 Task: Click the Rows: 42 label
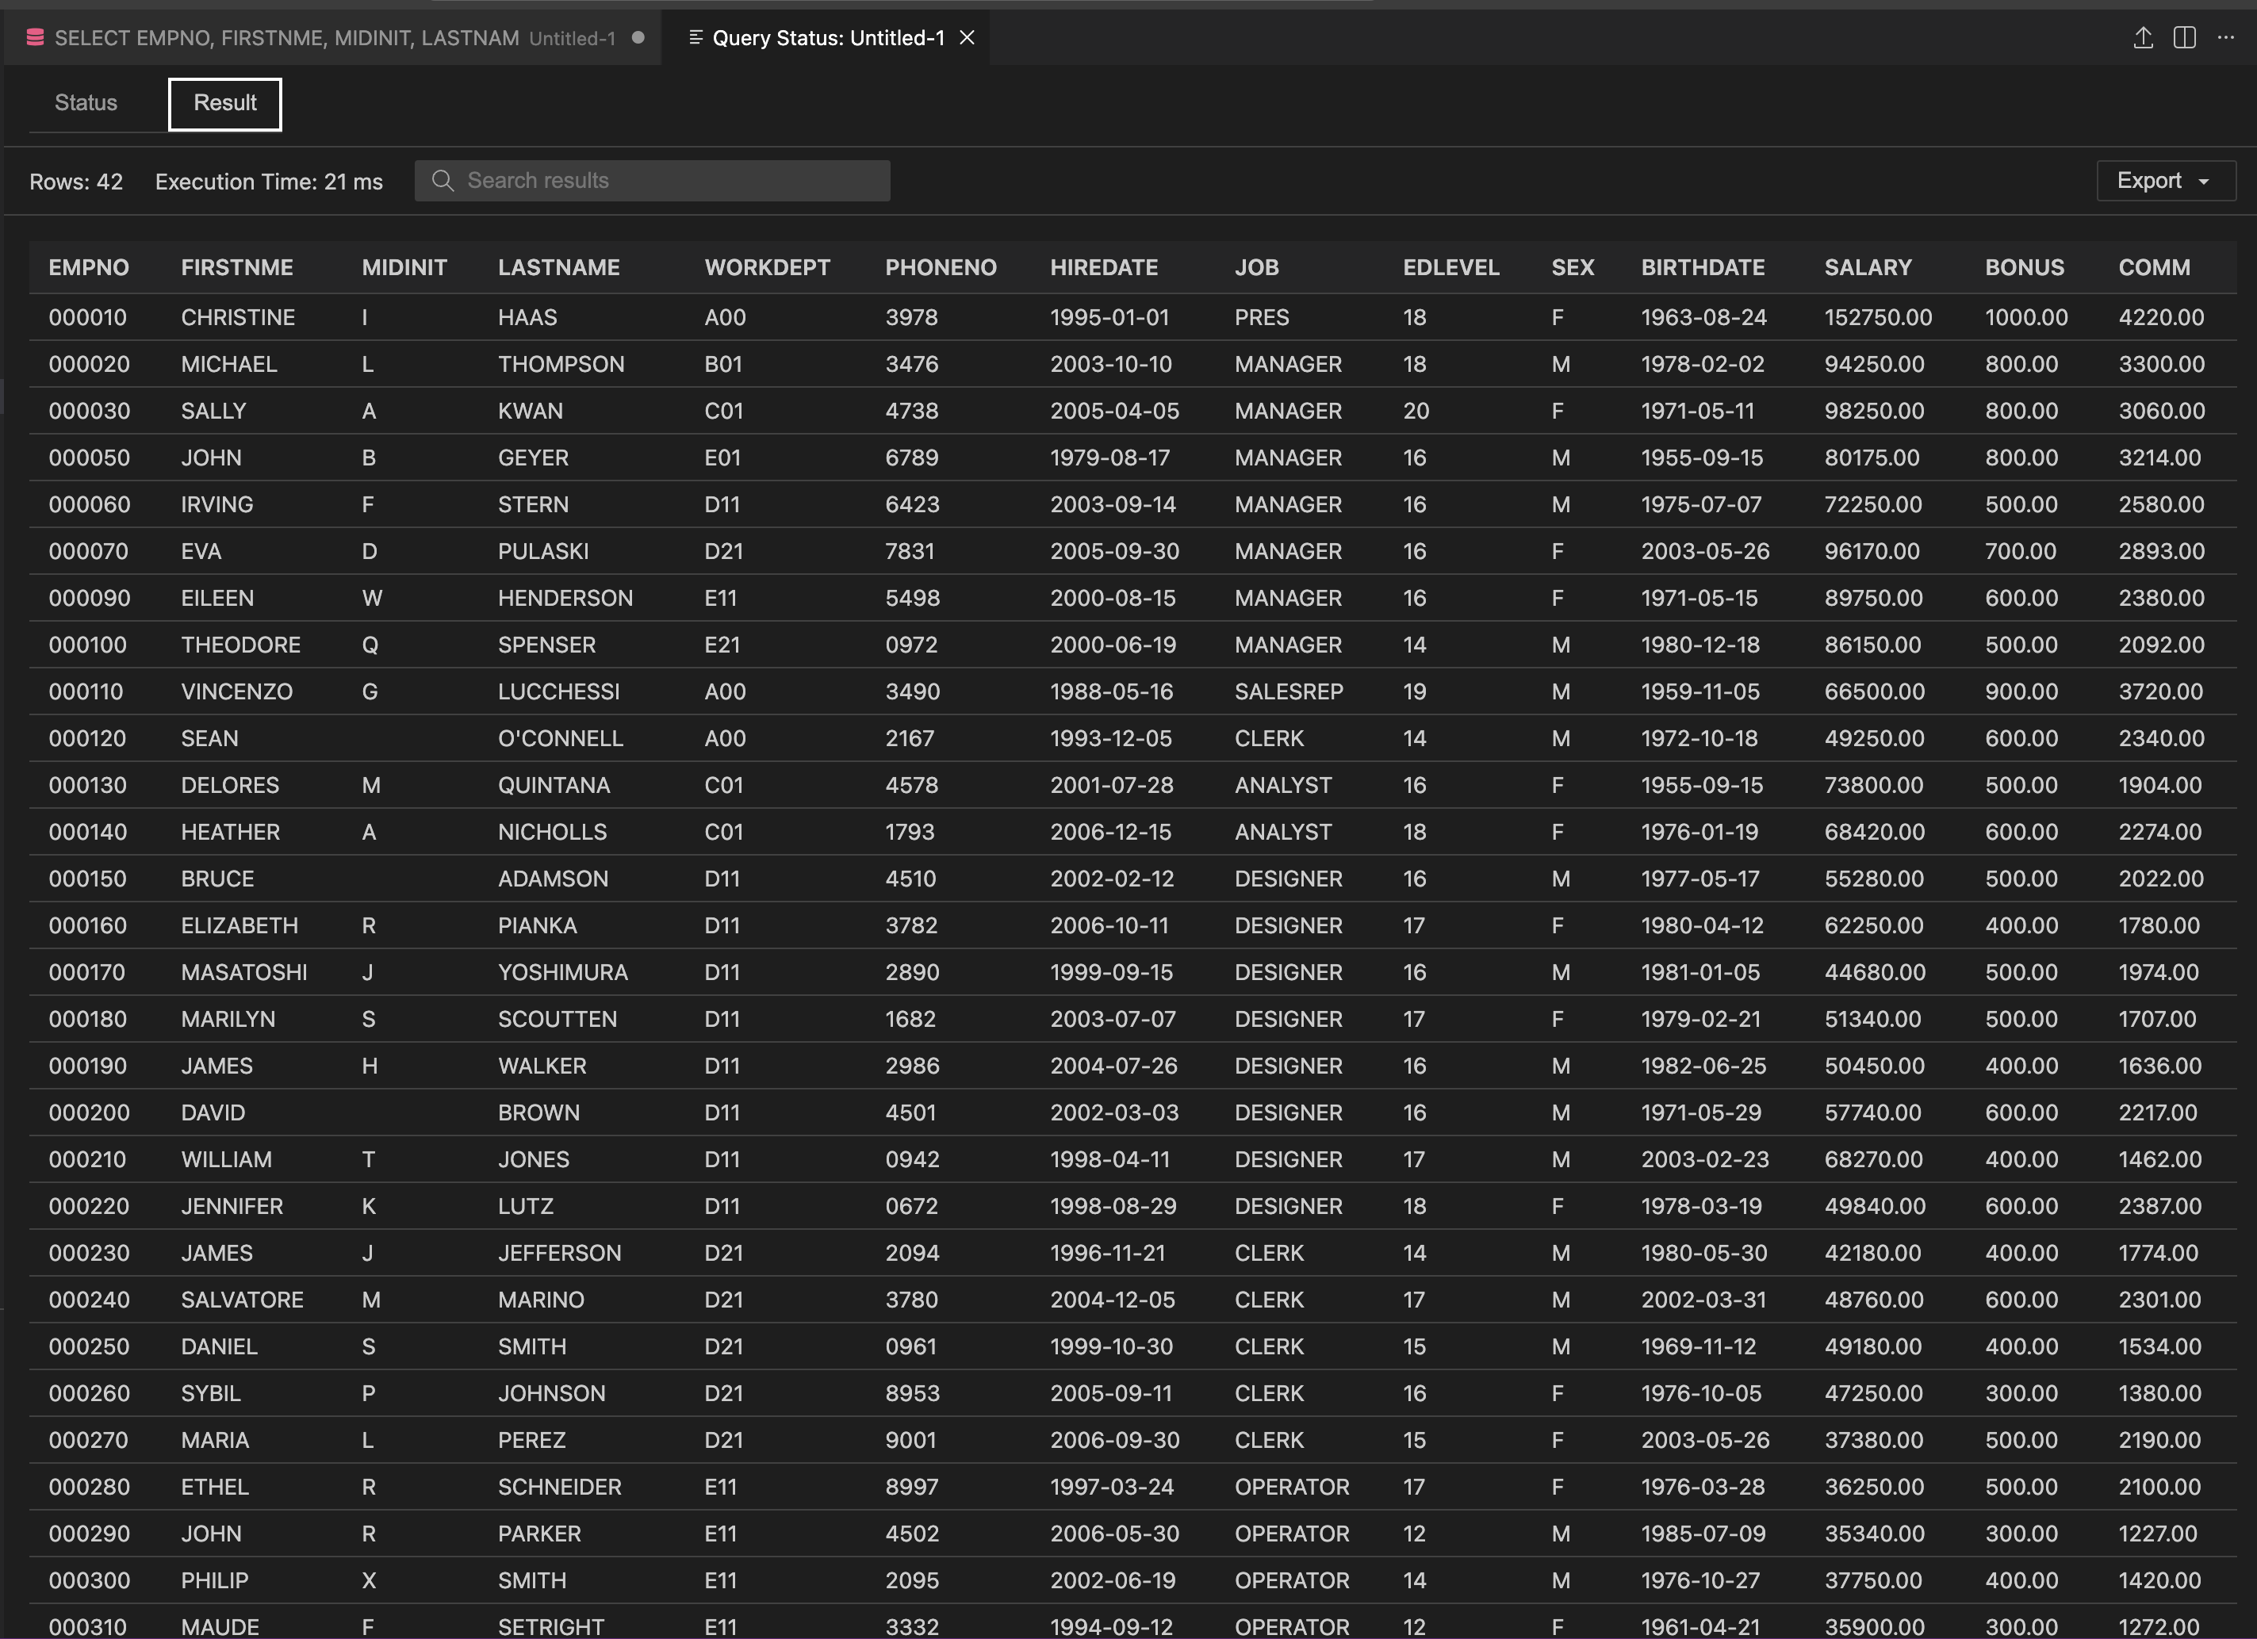point(75,181)
